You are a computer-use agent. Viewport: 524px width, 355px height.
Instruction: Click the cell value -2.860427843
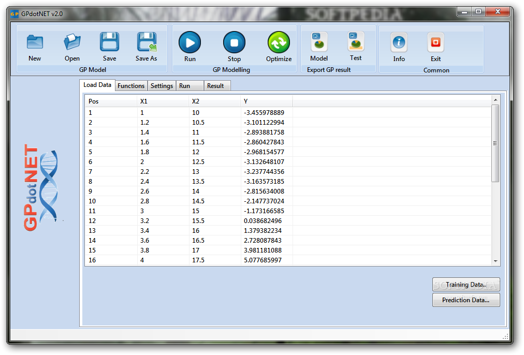click(264, 142)
